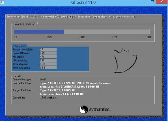Click the Speed (MB/min) value field 869
The image size is (168, 121).
pyautogui.click(x=48, y=53)
